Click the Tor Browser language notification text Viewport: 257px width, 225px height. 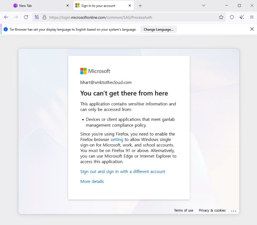tap(73, 30)
